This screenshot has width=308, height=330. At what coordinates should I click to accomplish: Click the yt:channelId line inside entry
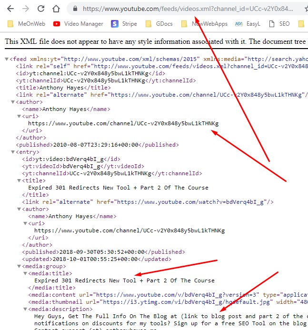112,173
